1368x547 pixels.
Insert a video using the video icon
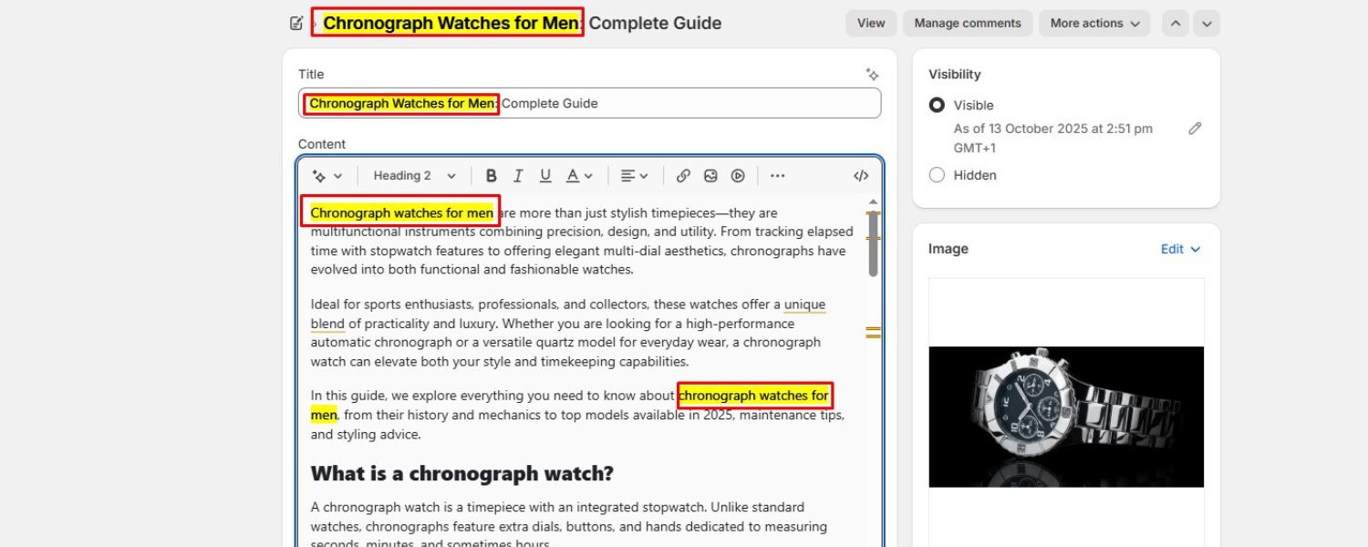[x=738, y=175]
